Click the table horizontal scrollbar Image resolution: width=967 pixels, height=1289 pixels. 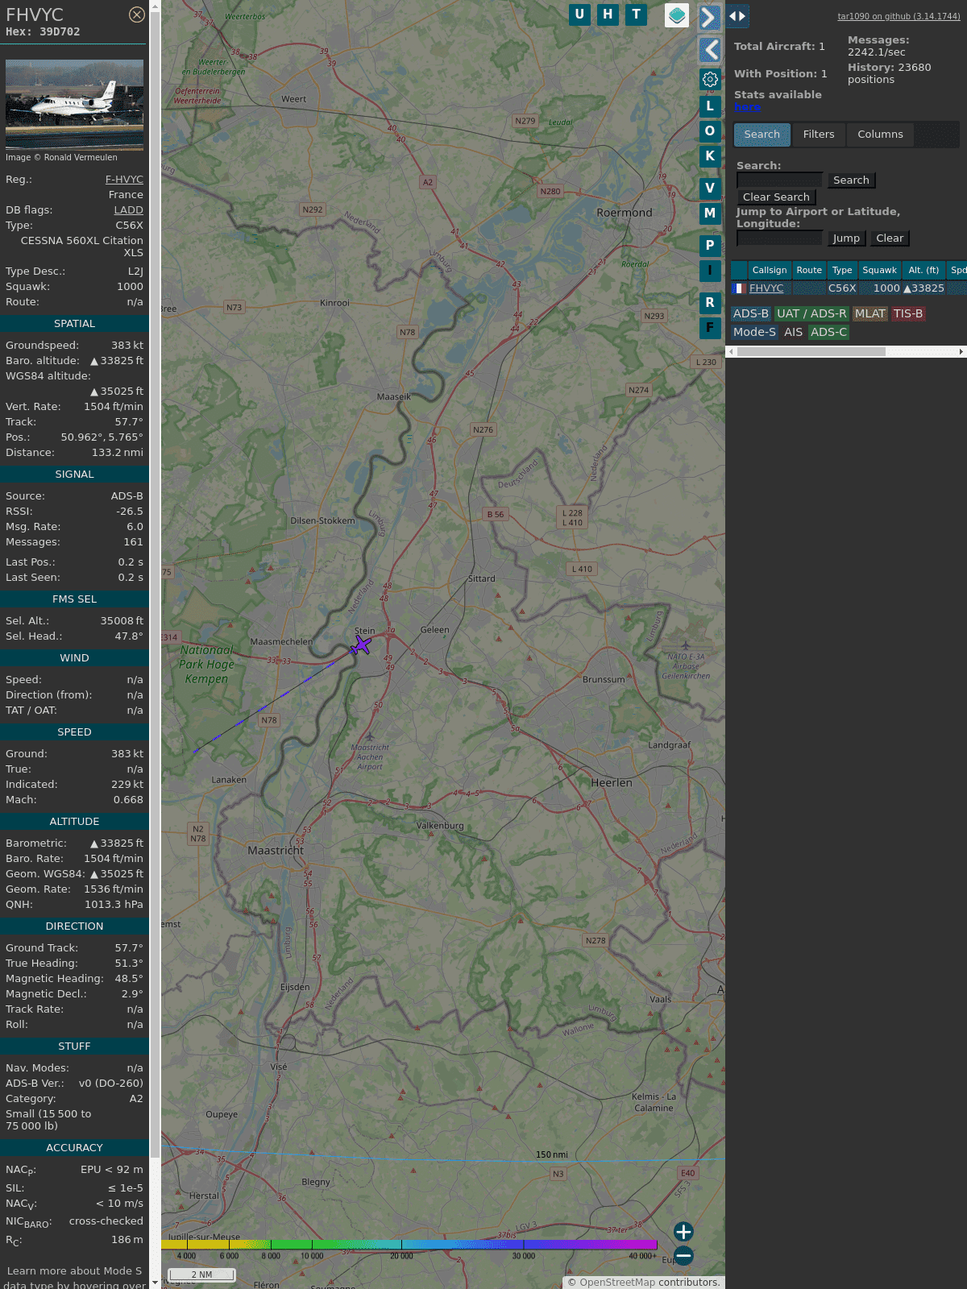[811, 352]
